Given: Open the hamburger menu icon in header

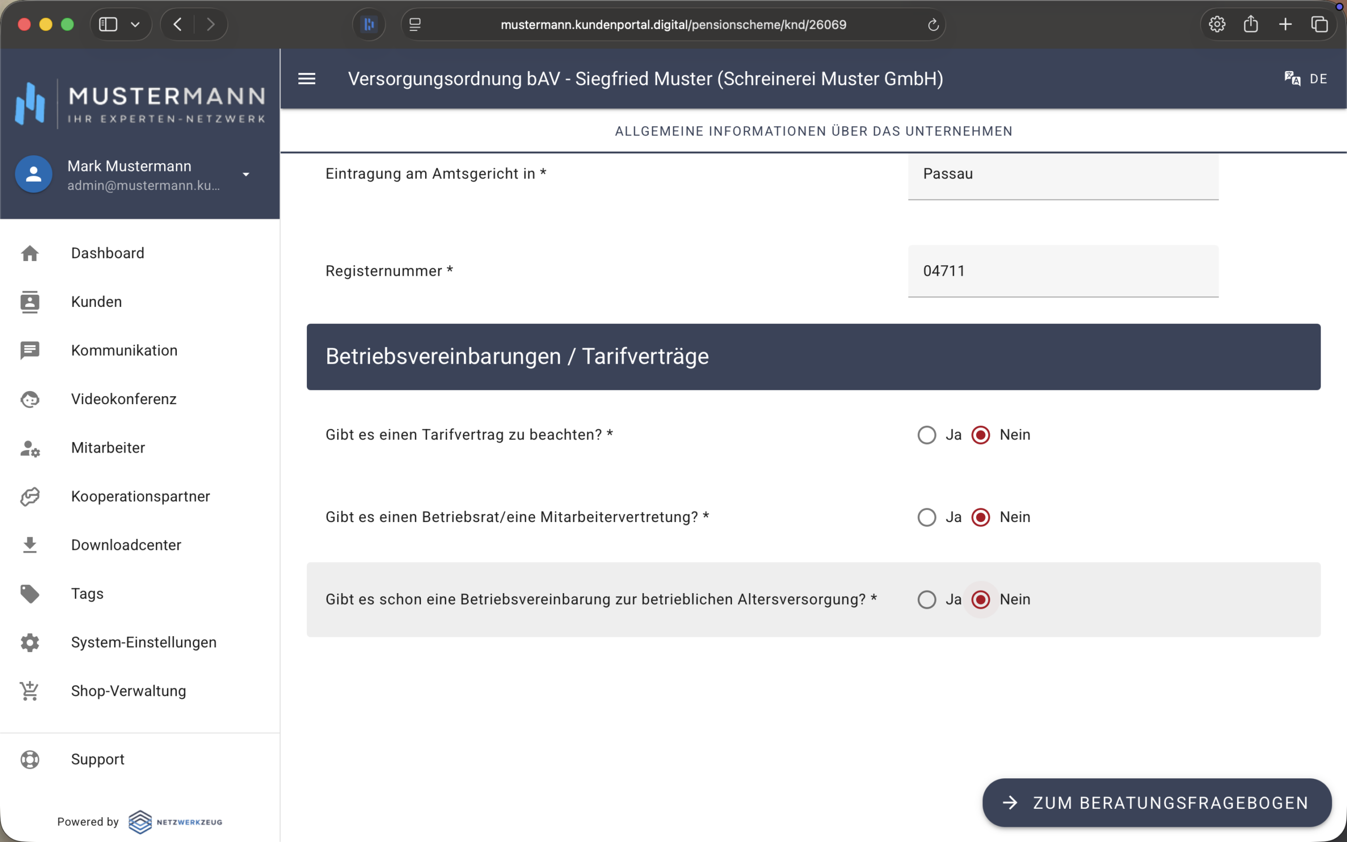Looking at the screenshot, I should tap(307, 78).
